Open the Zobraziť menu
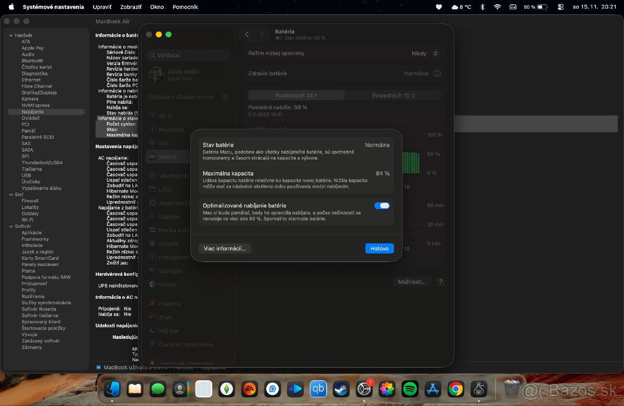Viewport: 624px width, 406px height. 131,7
